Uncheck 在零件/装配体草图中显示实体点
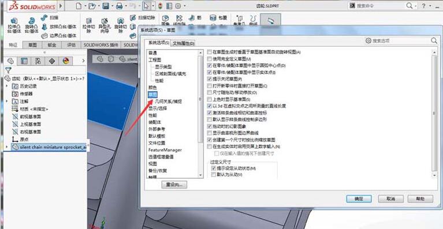Screen dimensions: 443x229 pyautogui.click(x=209, y=72)
